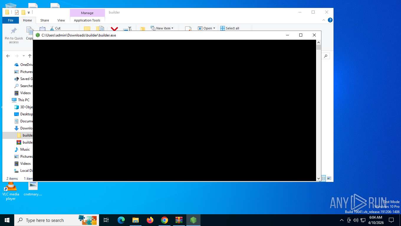Click the red Delete X icon
The width and height of the screenshot is (401, 226).
[x=114, y=29]
